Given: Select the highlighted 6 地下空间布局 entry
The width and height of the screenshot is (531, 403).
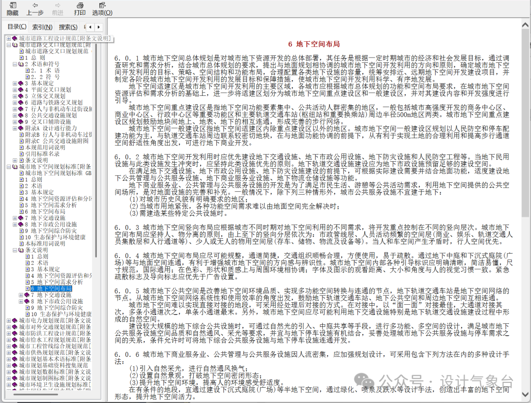Looking at the screenshot, I should pos(51,288).
